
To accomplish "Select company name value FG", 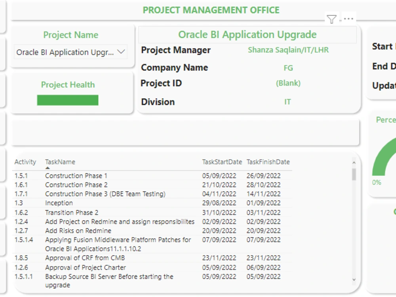I will coord(288,68).
